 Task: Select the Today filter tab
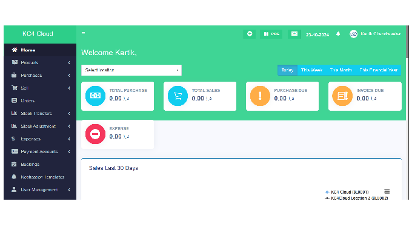(x=287, y=70)
